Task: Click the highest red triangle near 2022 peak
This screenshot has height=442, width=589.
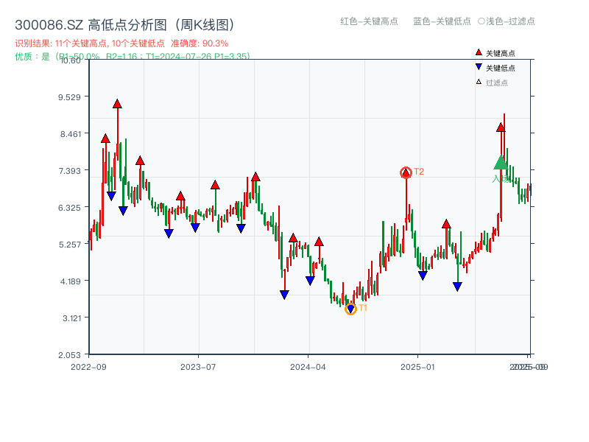Action: point(117,105)
